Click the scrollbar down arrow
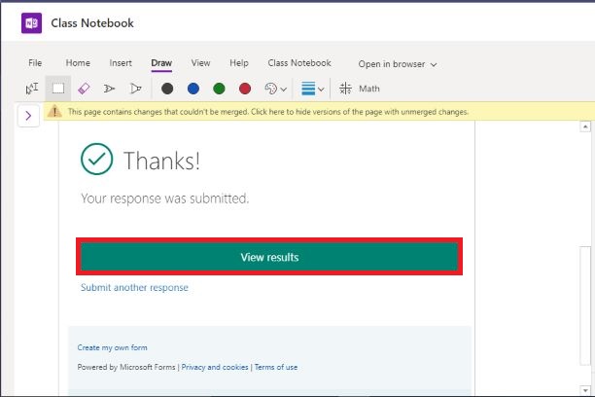Viewport: 595px width, 397px height. [585, 390]
